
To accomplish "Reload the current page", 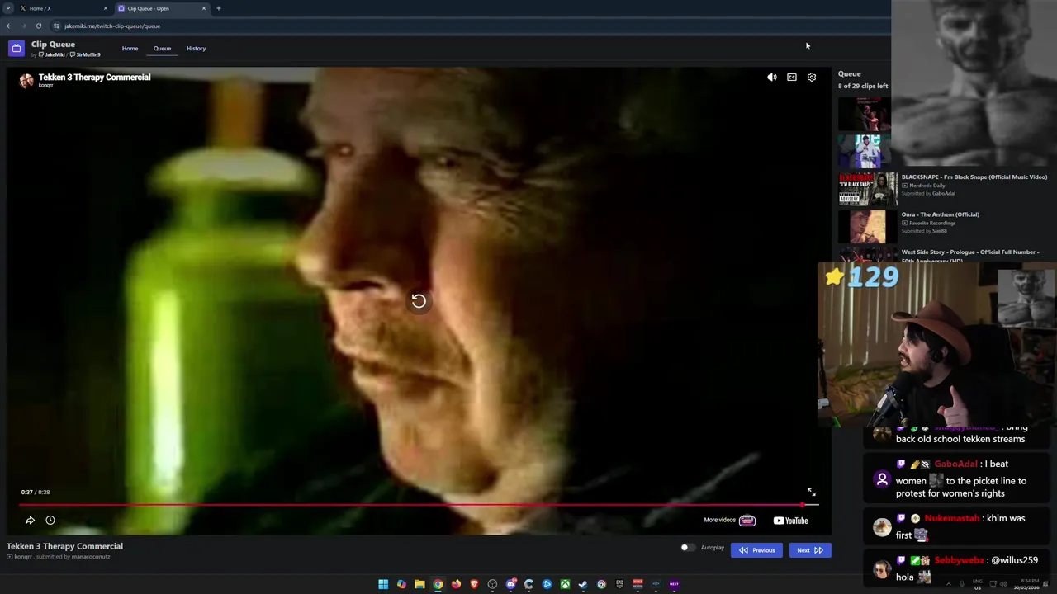I will click(x=39, y=26).
